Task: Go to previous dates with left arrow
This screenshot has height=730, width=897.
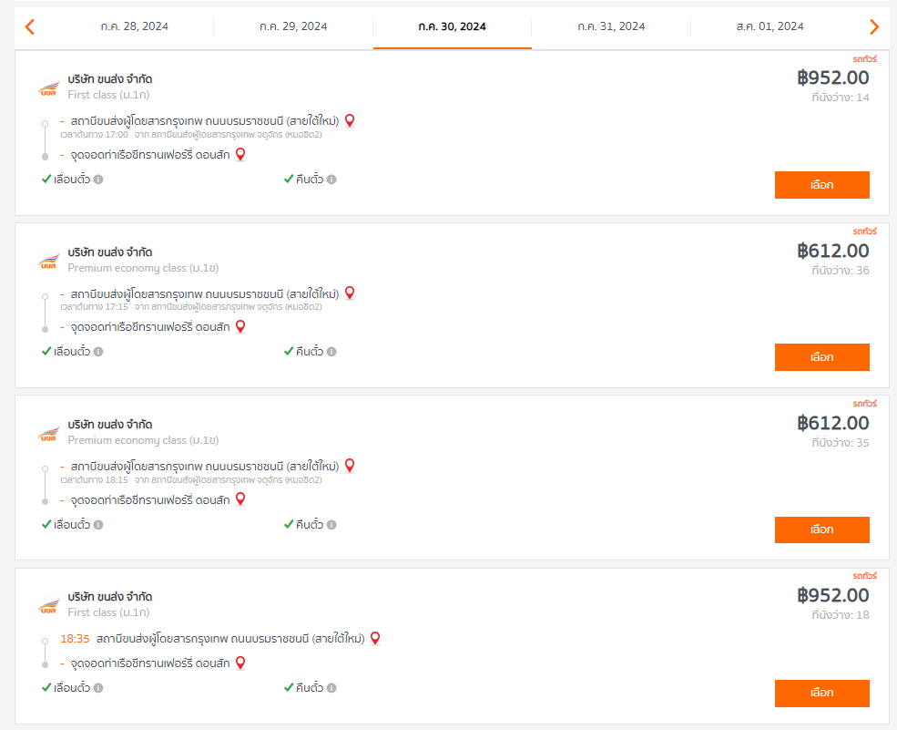Action: (x=30, y=26)
